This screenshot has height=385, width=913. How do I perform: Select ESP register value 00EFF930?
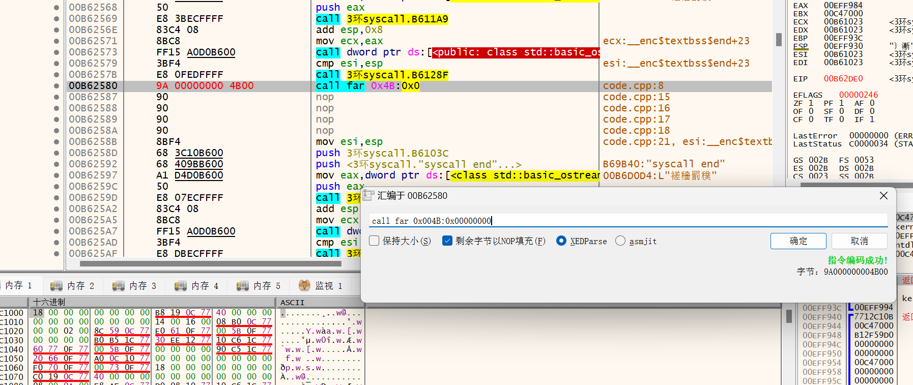click(x=843, y=46)
